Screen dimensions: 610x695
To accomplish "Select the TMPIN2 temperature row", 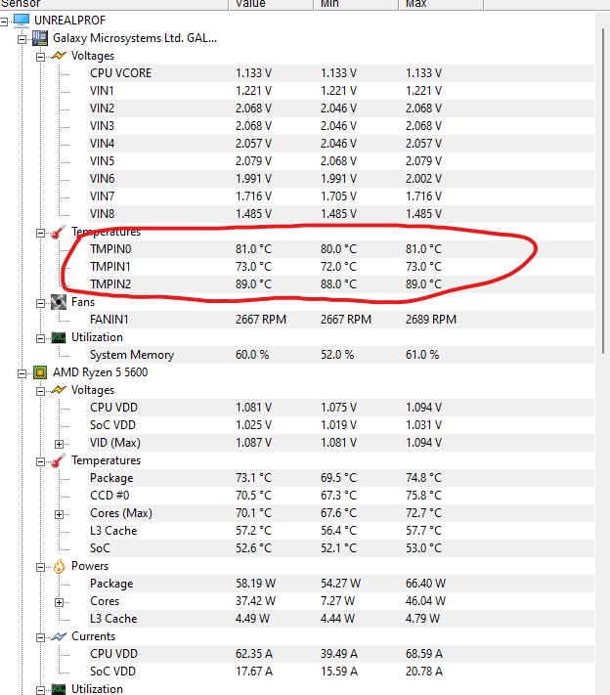I will point(341,284).
